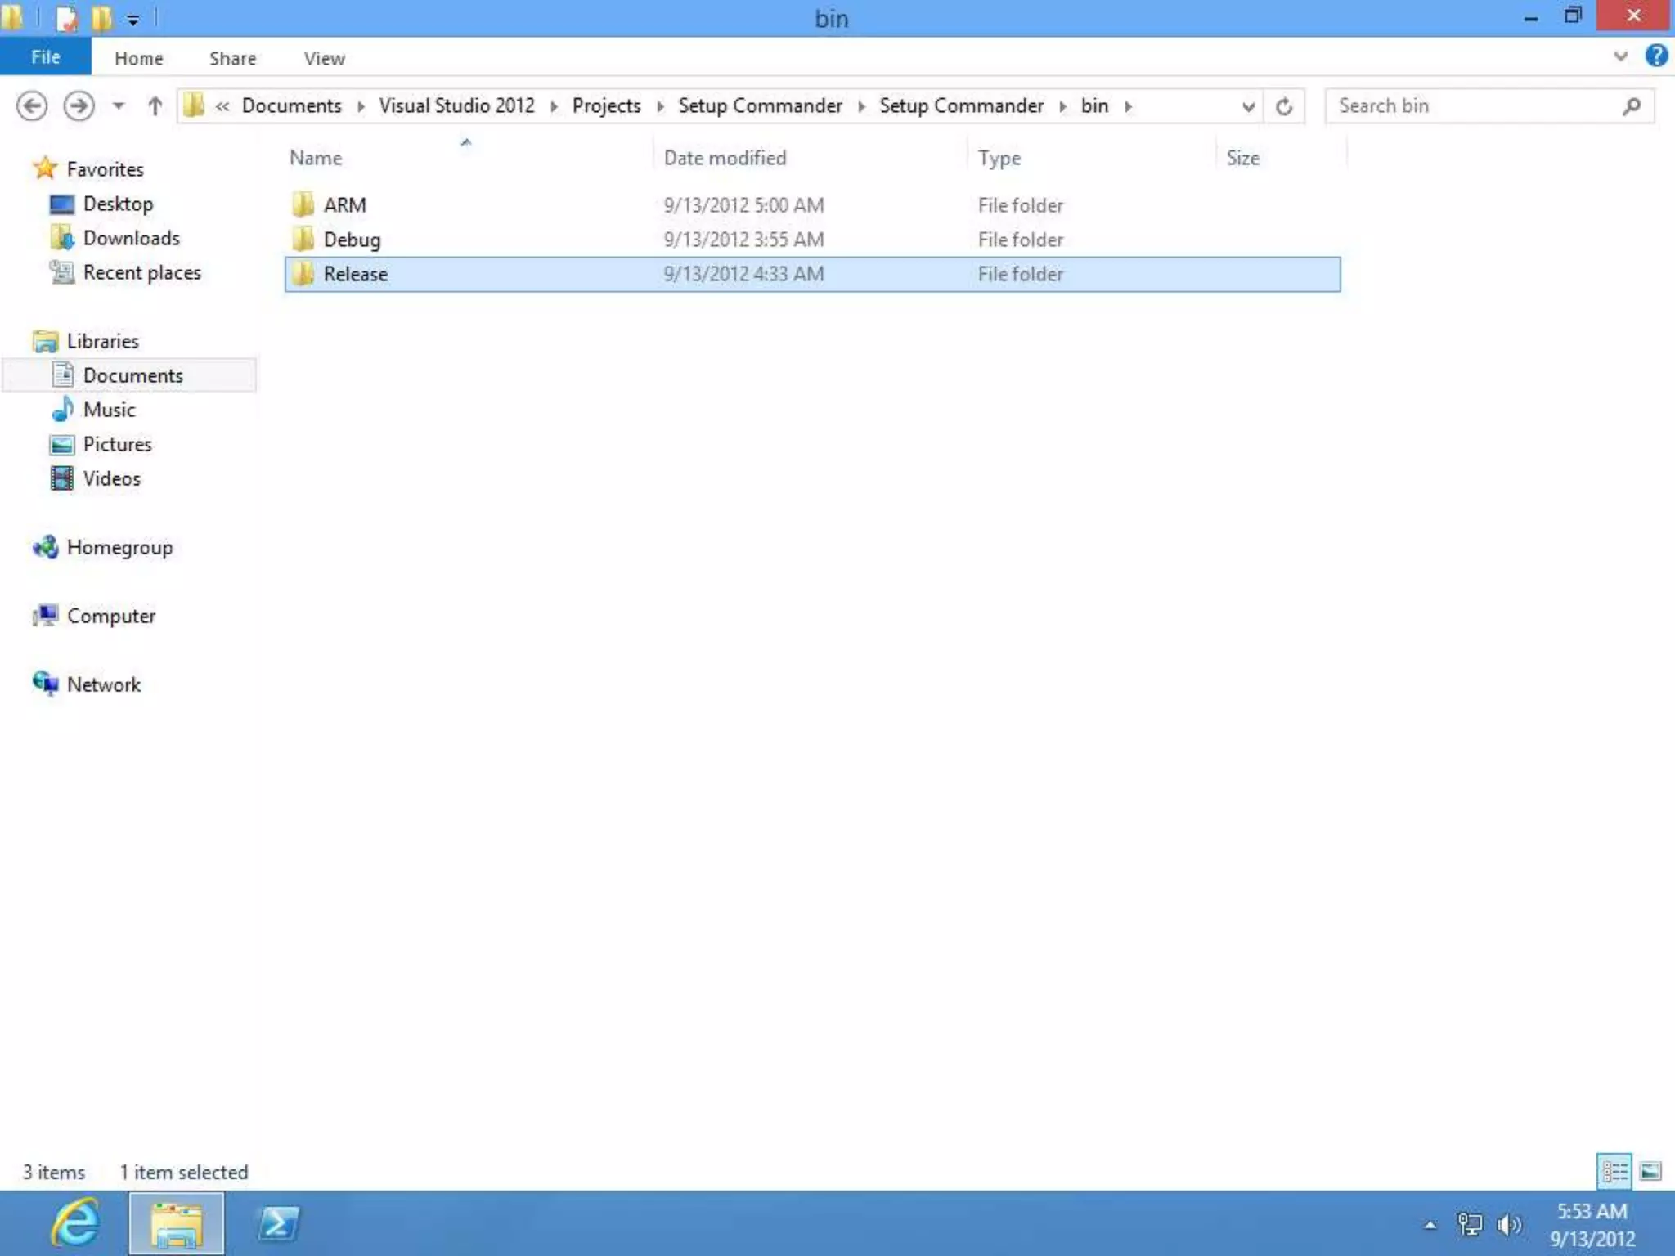Open Windows PowerShell from taskbar
This screenshot has height=1256, width=1675.
278,1223
